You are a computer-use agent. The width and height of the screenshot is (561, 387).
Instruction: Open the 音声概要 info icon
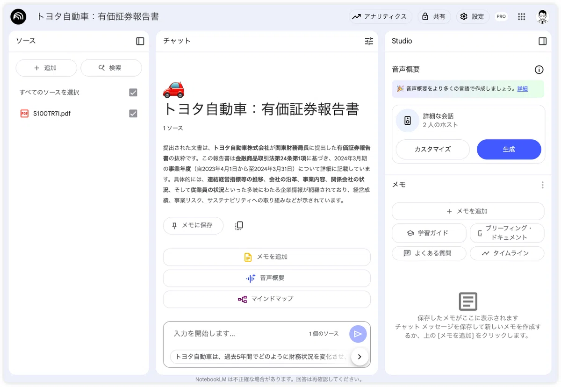[539, 70]
